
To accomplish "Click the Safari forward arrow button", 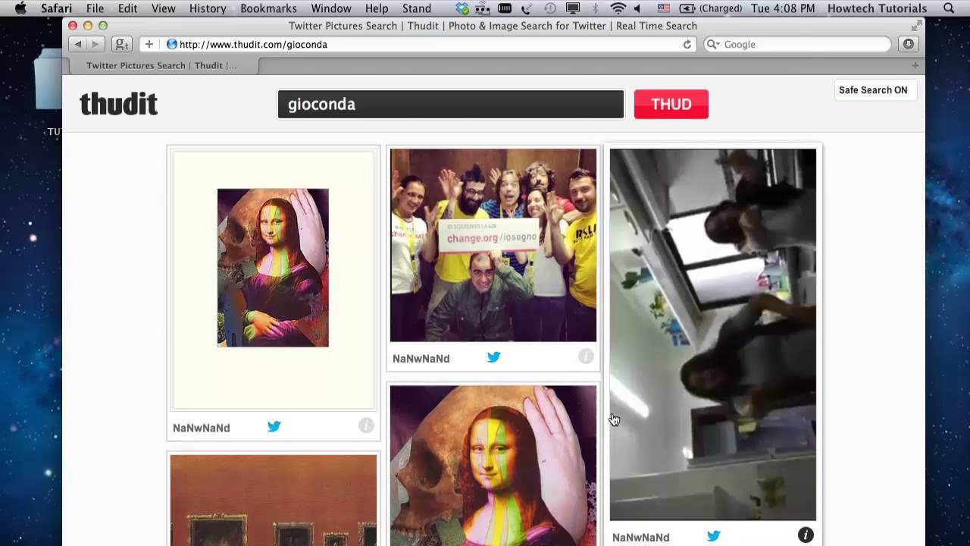I will point(95,44).
